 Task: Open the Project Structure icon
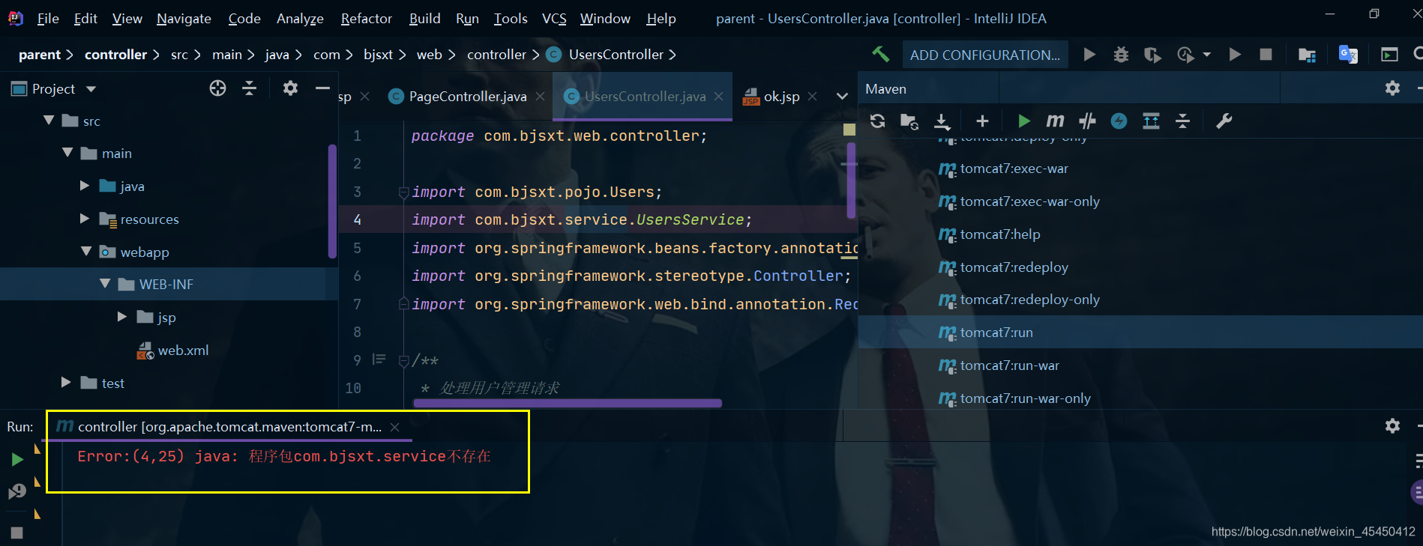click(x=1307, y=55)
